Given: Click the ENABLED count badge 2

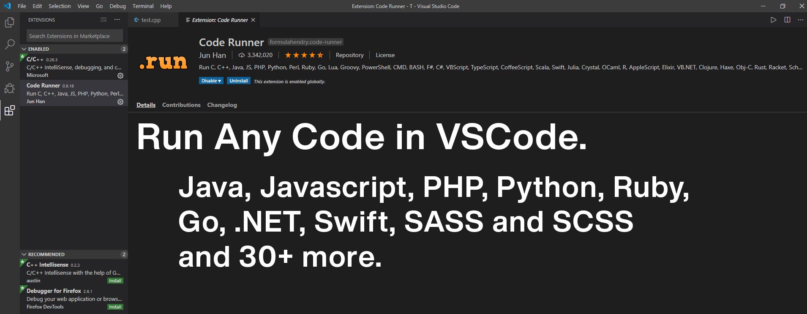Looking at the screenshot, I should (124, 49).
